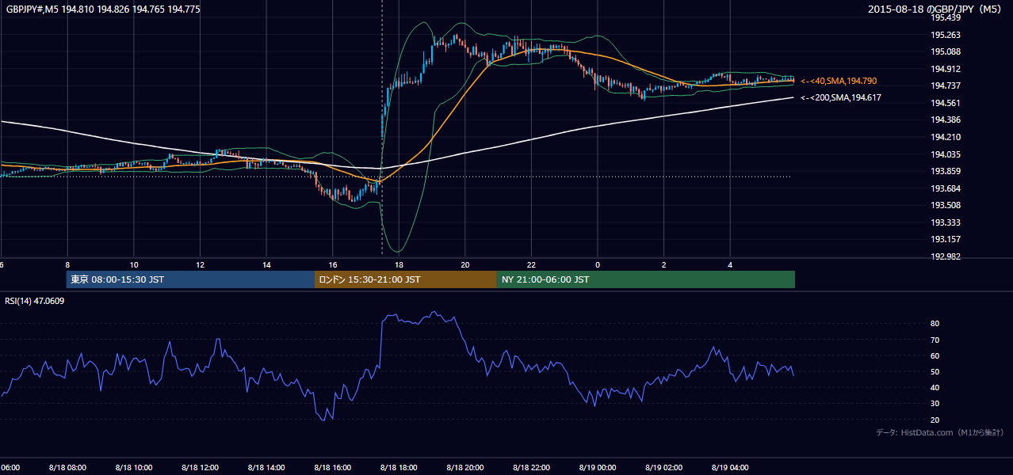Click the 8/18 10:00 time axis label
Image resolution: width=1013 pixels, height=475 pixels.
tap(133, 467)
